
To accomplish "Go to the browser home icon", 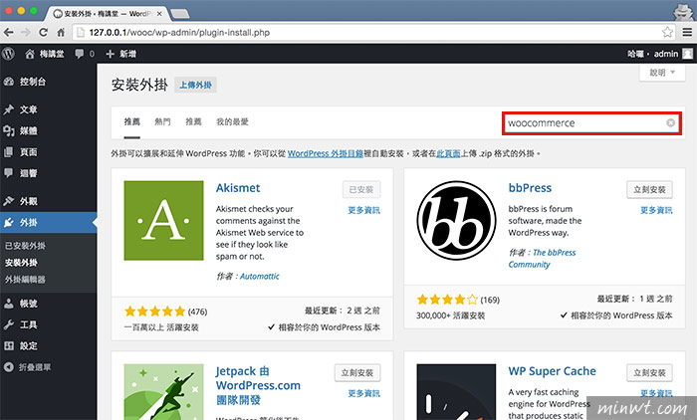I will (x=61, y=32).
